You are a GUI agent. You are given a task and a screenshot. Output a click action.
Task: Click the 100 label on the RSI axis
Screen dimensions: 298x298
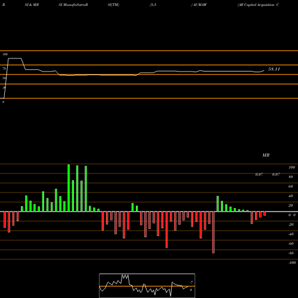(x=5, y=54)
